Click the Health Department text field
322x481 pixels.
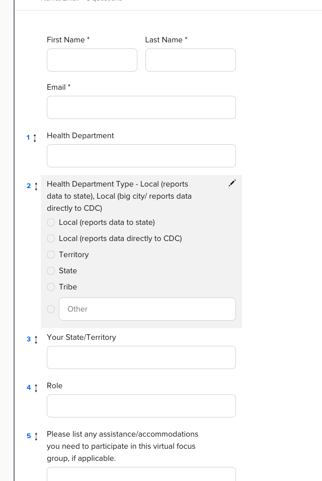tap(141, 156)
